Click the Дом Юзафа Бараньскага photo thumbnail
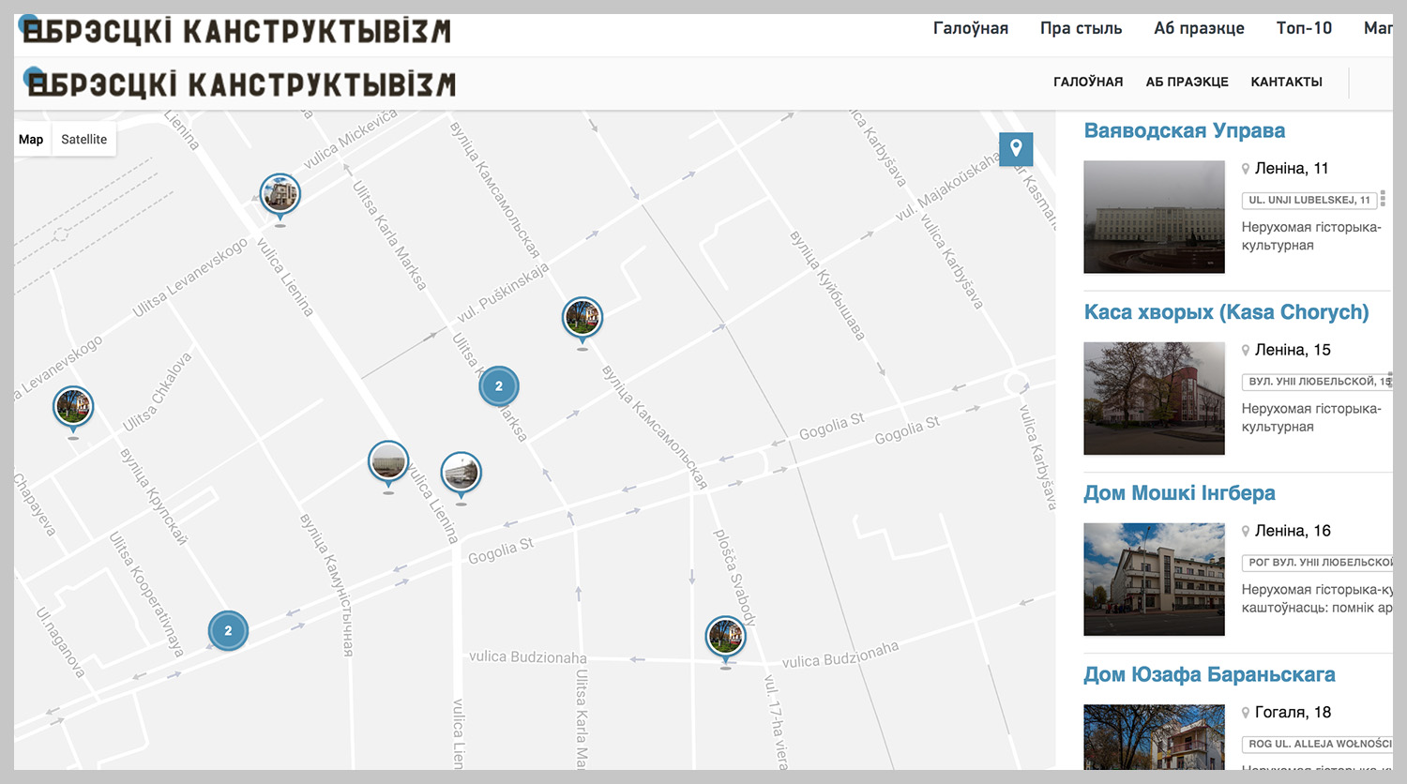The image size is (1407, 784). [1154, 737]
